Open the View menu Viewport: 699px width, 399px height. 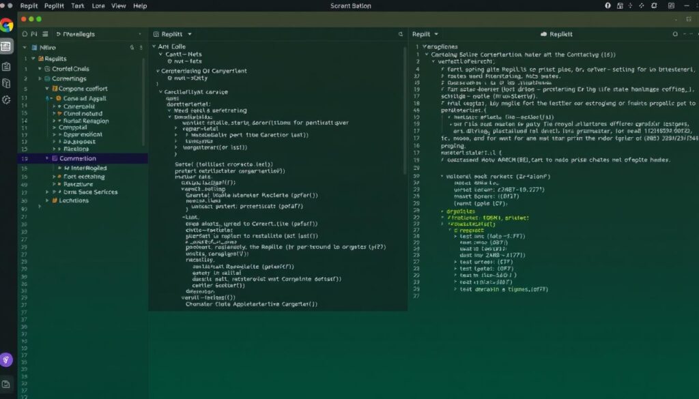coord(119,5)
